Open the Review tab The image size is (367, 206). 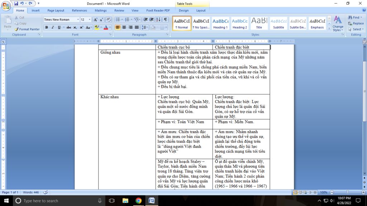click(119, 10)
